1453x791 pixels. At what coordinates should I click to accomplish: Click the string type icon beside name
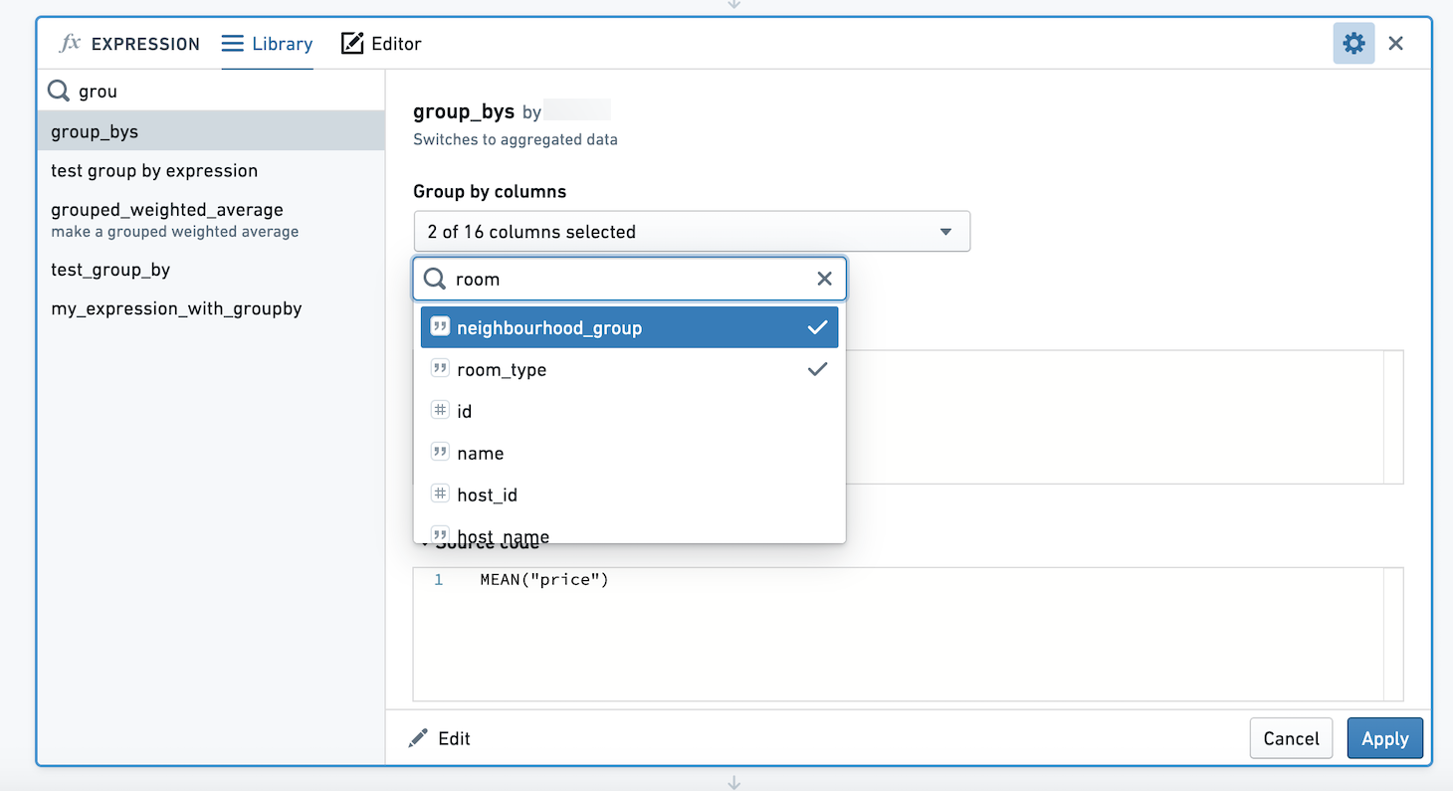(440, 452)
